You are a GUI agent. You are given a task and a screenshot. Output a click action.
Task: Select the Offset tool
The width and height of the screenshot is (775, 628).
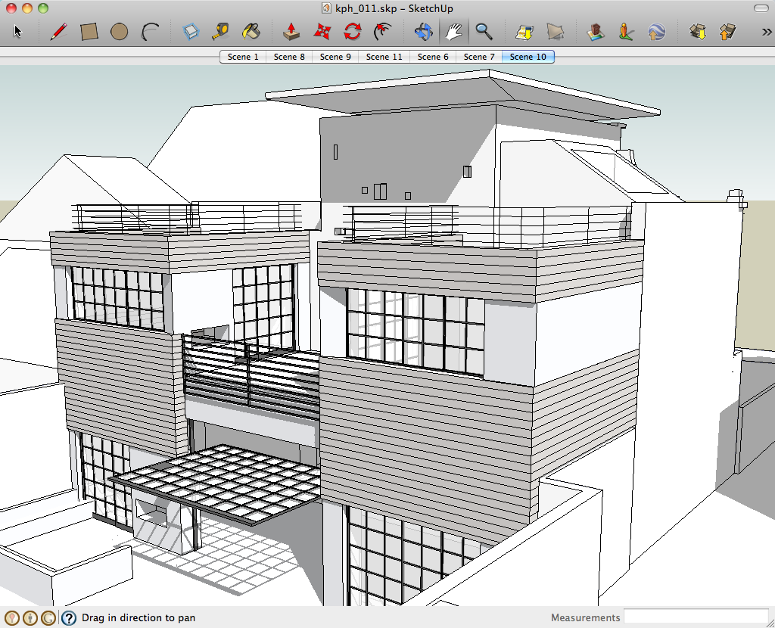[382, 32]
